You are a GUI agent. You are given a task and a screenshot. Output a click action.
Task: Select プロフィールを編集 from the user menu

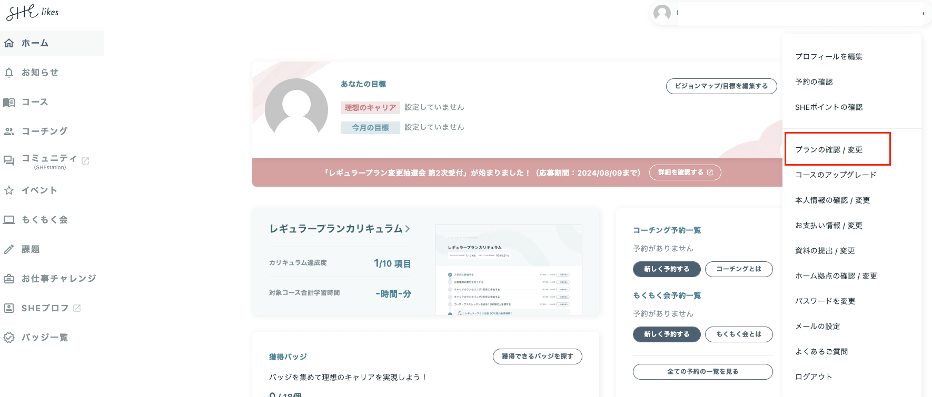tap(829, 57)
